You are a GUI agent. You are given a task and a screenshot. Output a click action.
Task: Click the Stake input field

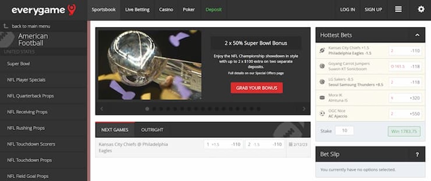point(344,131)
